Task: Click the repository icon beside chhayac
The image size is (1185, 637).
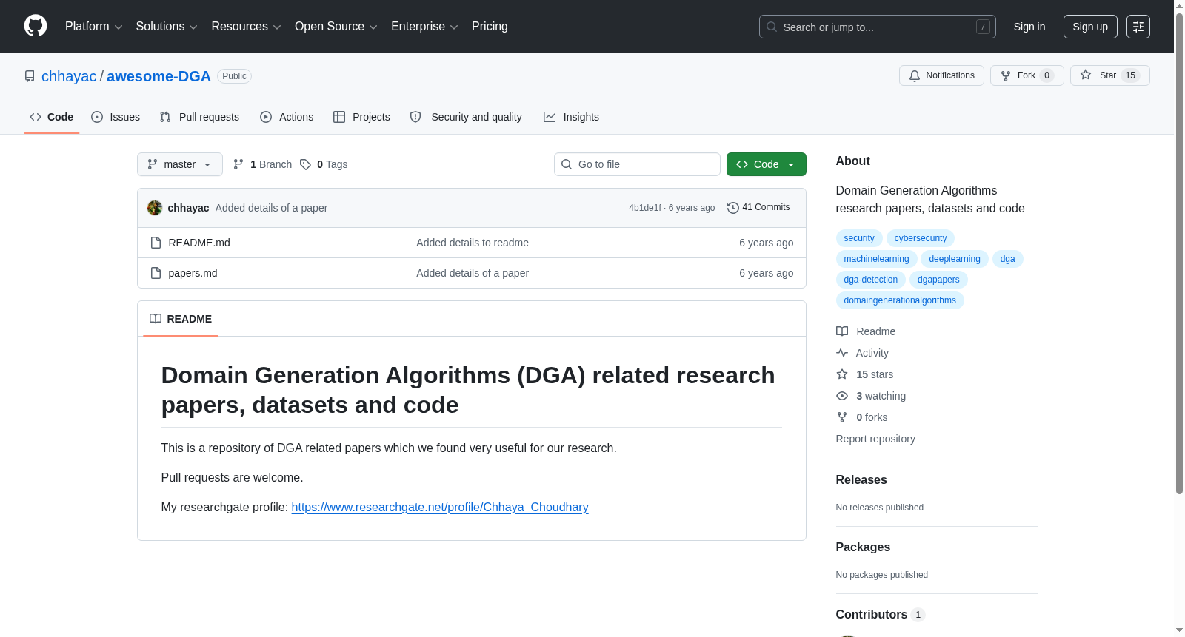Action: [30, 76]
